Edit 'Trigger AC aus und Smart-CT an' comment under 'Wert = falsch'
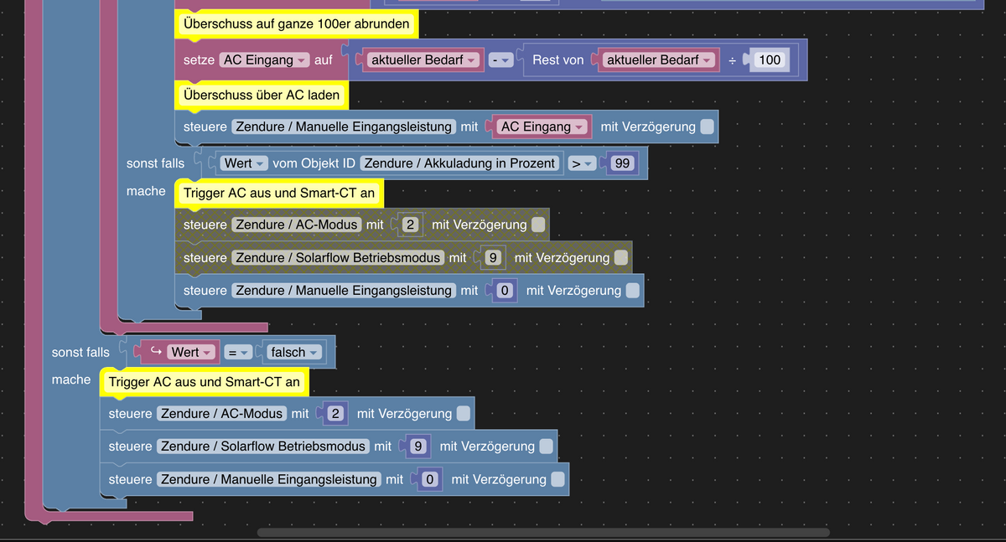This screenshot has width=1006, height=542. tap(205, 382)
